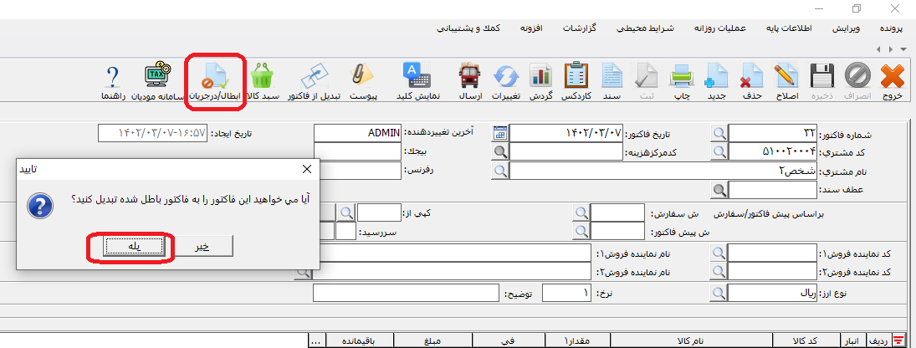Click the search magnifier beside کد مشتری
The width and height of the screenshot is (916, 348).
(x=719, y=151)
